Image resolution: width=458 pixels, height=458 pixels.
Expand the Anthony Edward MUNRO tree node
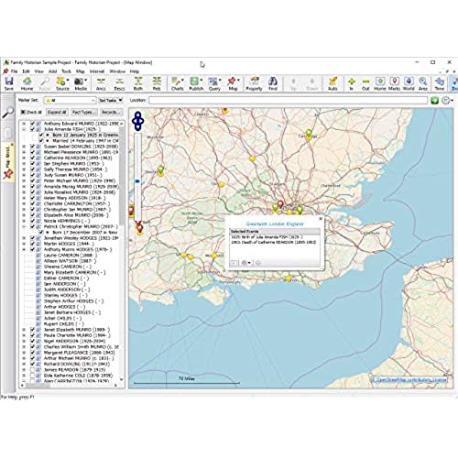24,124
